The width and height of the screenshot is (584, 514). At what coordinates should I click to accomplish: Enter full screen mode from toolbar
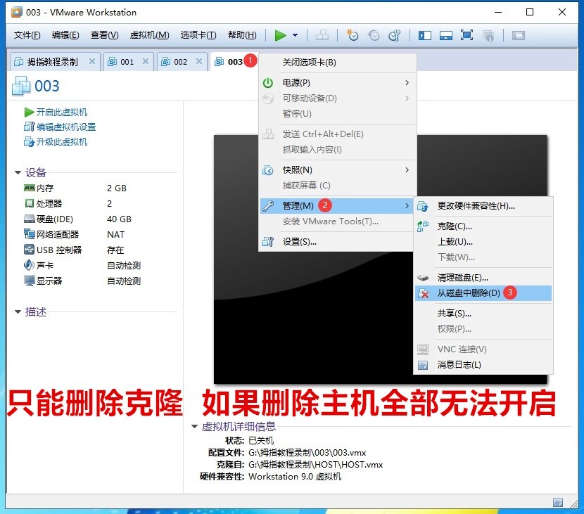coord(466,35)
